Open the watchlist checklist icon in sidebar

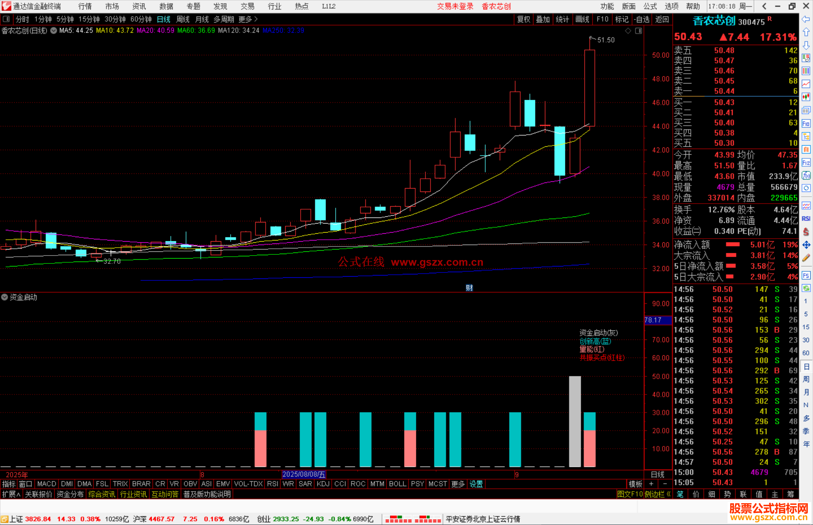pos(806,58)
